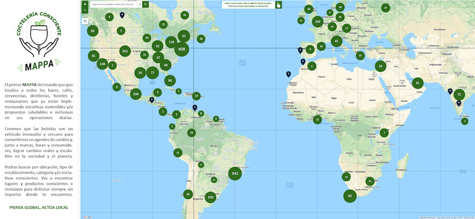Image resolution: width=475 pixels, height=219 pixels.
Task: Expand the 75 cluster in India
Action: (x=459, y=94)
